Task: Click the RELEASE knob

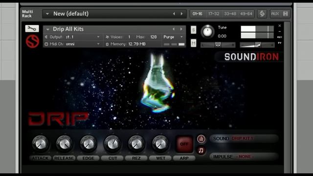Action: (x=64, y=144)
